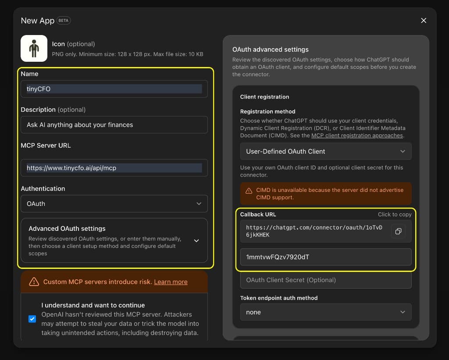
Task: Open the Learn more link about risk
Action: pos(171,282)
